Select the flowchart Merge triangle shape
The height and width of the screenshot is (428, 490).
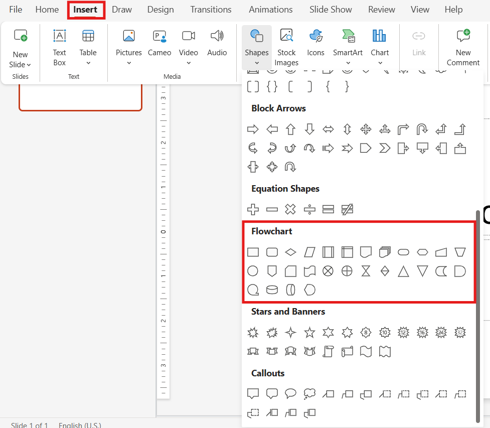coord(422,271)
